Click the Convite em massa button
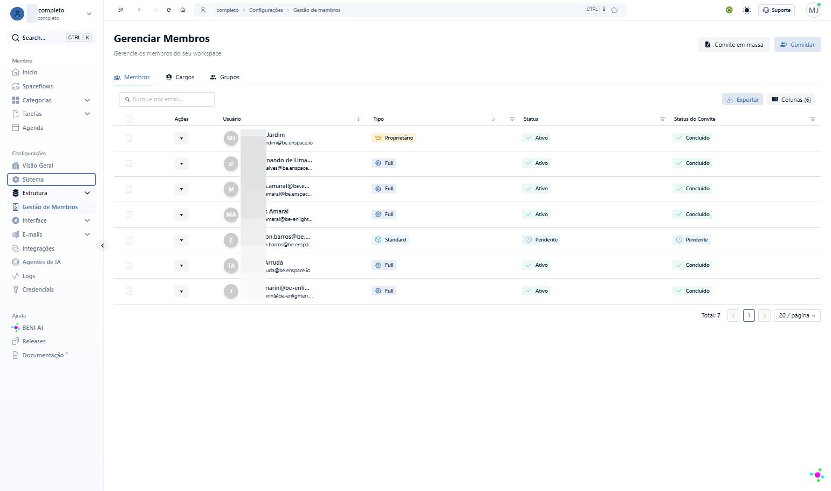Screen dimensions: 831x491 coord(734,45)
